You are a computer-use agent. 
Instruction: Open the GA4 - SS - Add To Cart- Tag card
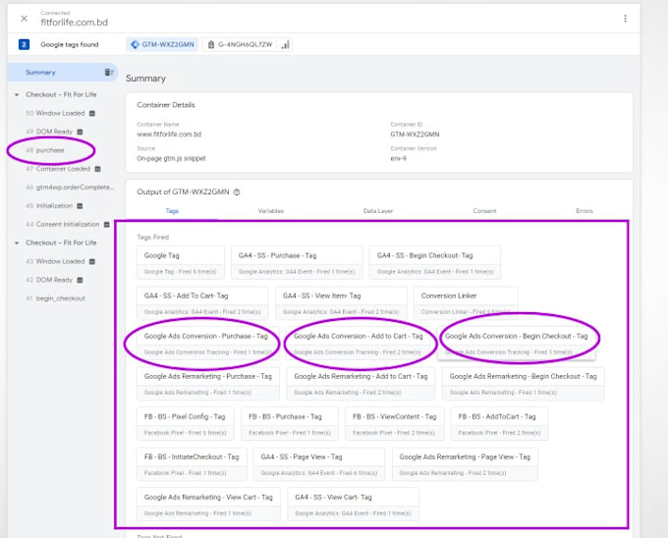point(202,303)
